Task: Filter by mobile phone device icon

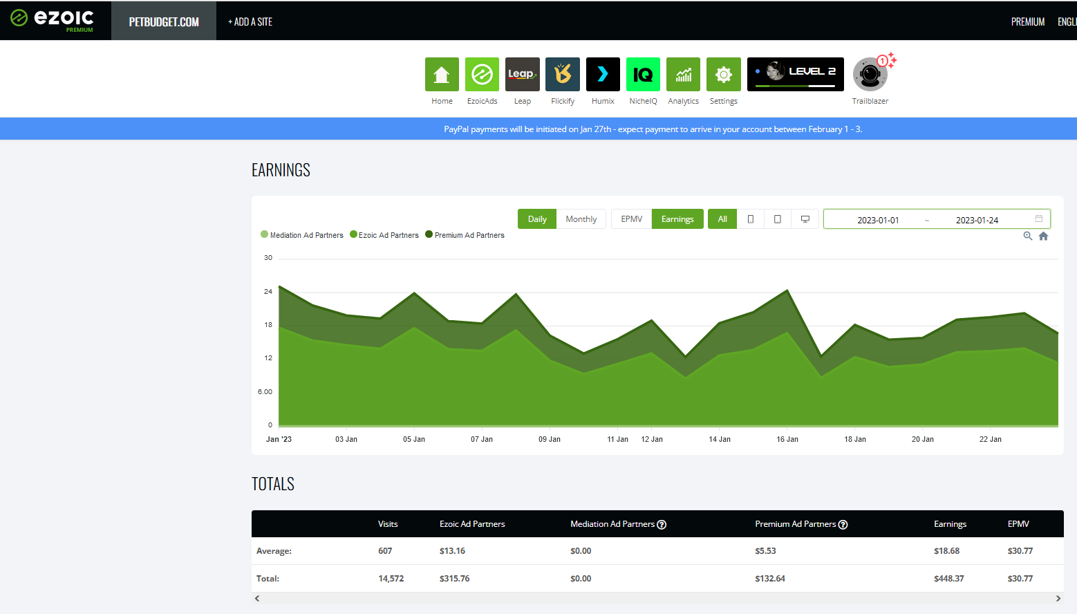Action: coord(751,219)
